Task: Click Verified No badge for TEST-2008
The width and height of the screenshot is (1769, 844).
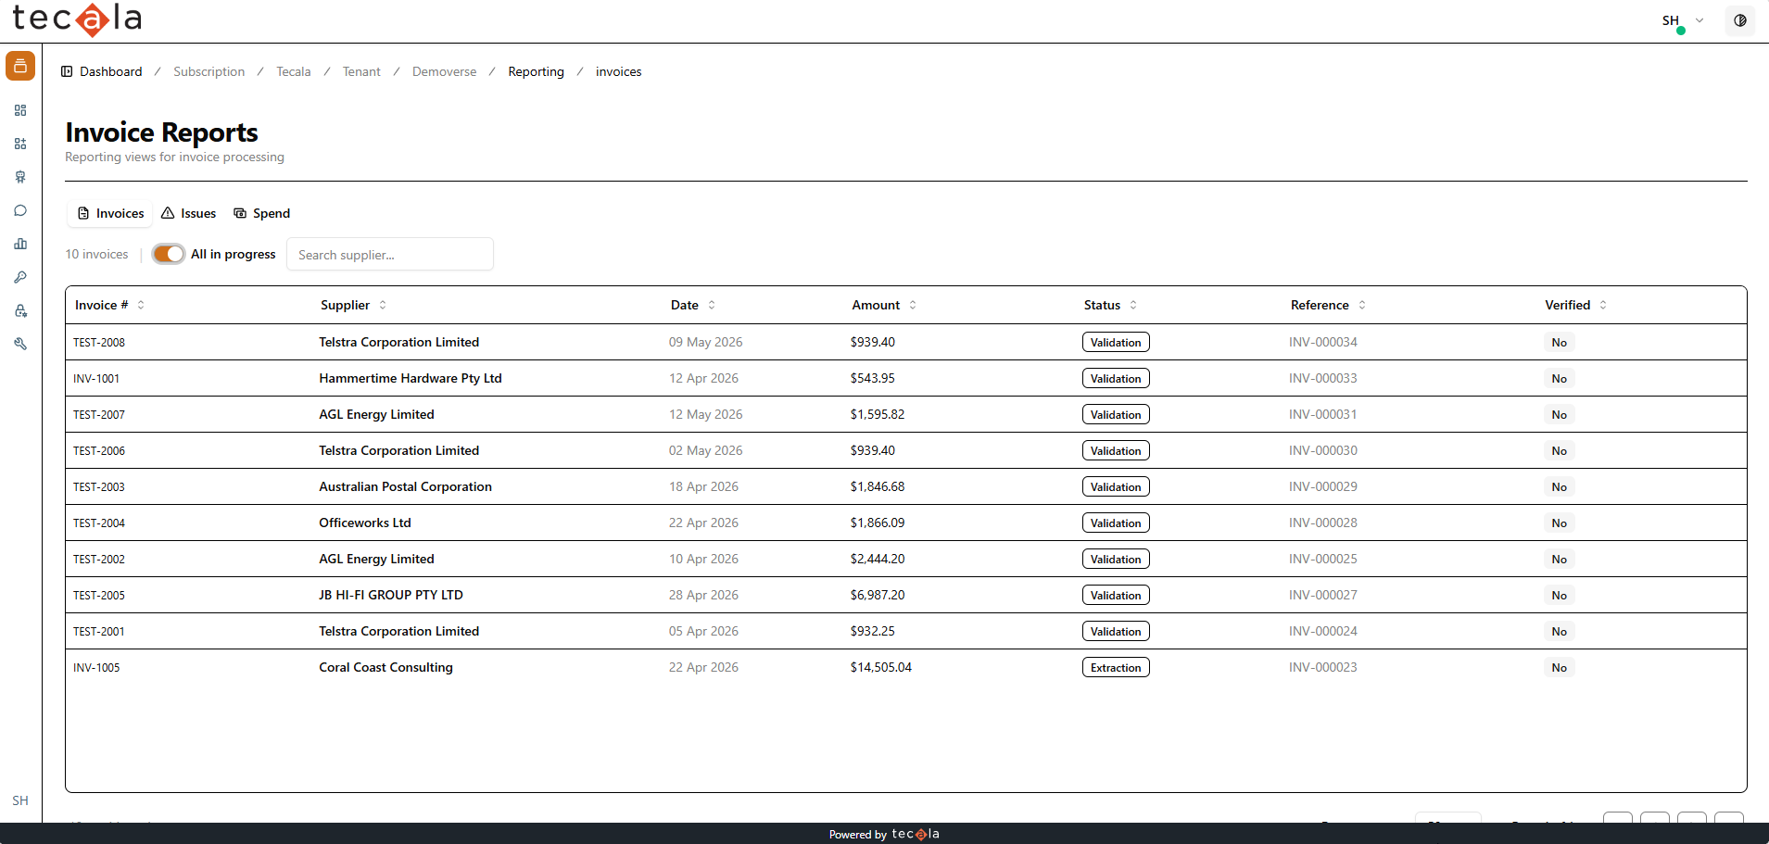Action: (x=1560, y=342)
